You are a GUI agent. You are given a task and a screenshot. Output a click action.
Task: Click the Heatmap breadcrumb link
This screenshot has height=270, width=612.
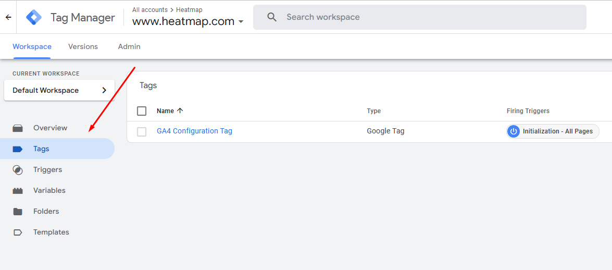pyautogui.click(x=189, y=10)
